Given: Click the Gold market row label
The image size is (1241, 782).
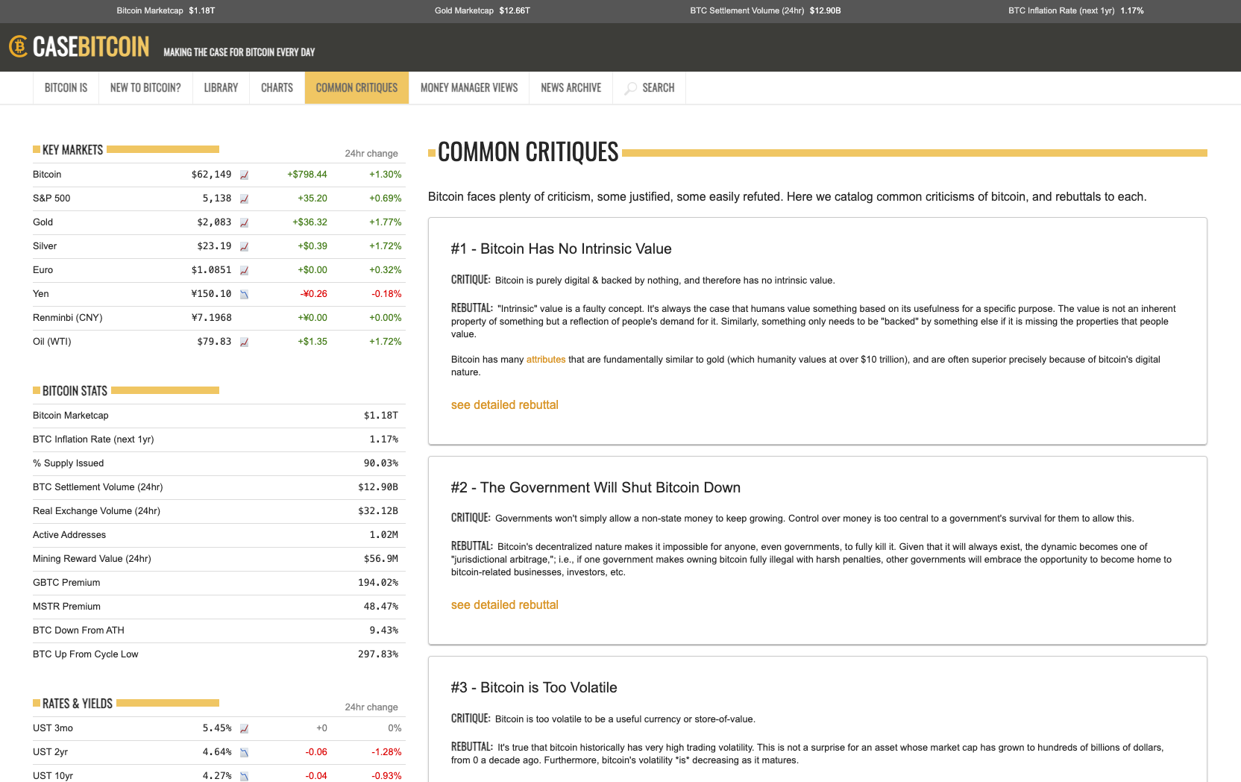Looking at the screenshot, I should [43, 222].
